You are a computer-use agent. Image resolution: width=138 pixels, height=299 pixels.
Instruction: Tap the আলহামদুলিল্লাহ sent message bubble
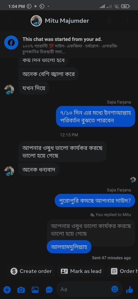click(x=69, y=247)
